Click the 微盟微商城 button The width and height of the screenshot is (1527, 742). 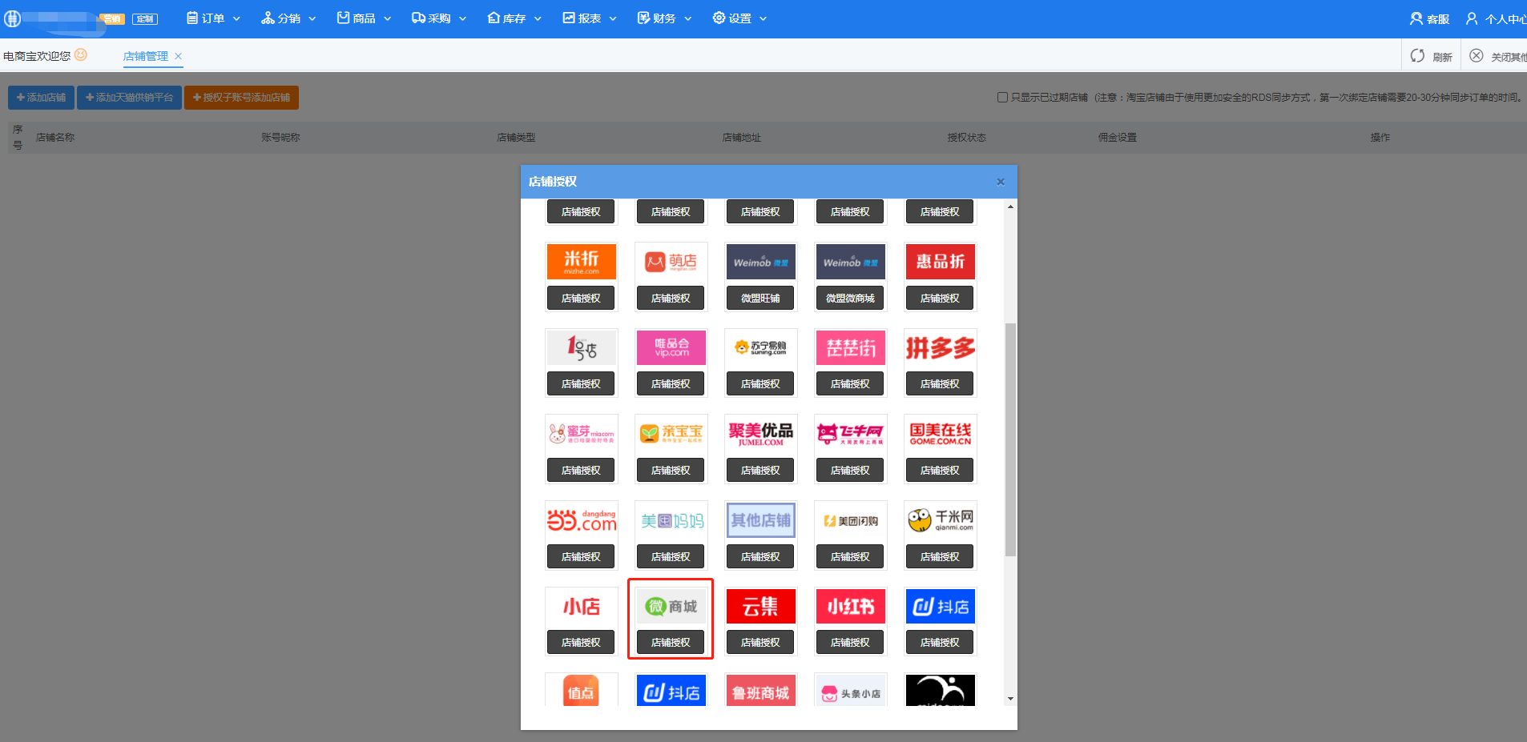(x=850, y=299)
